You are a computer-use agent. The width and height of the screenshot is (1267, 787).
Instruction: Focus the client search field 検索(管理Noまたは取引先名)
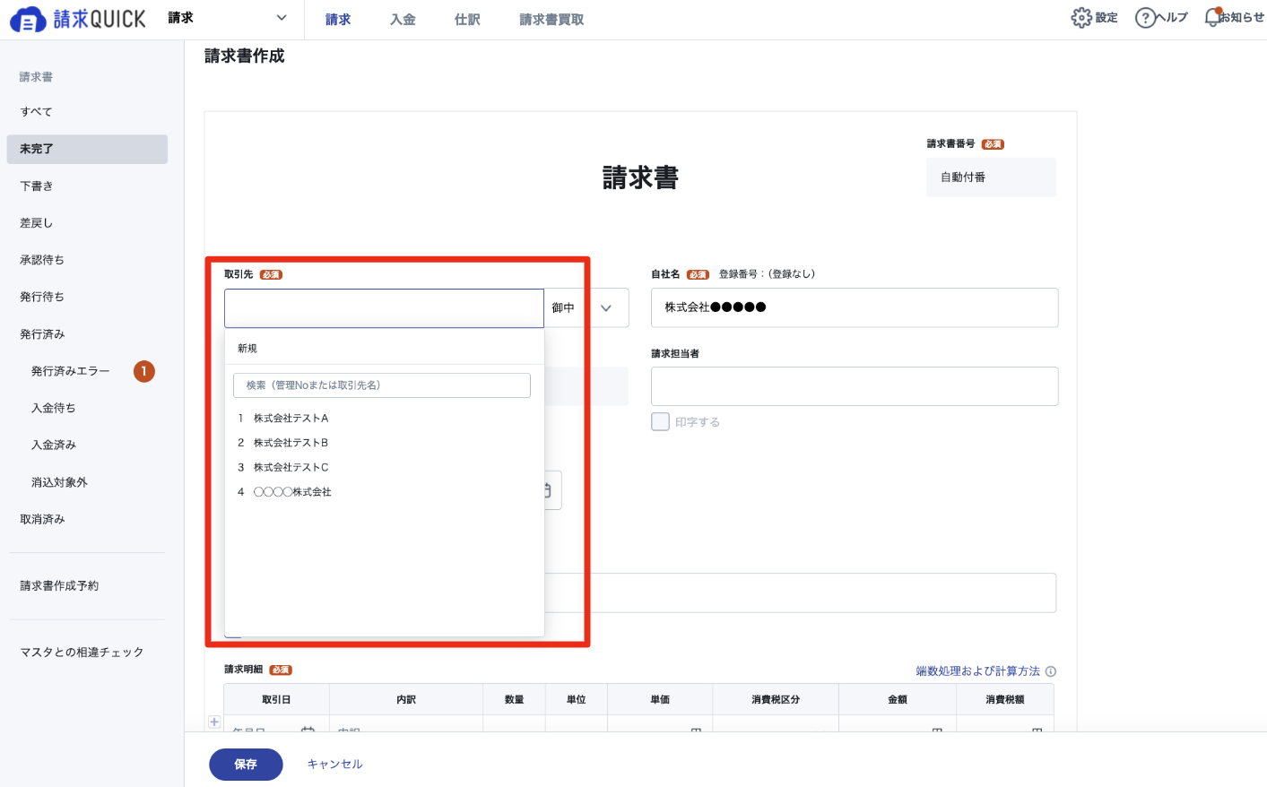(382, 385)
